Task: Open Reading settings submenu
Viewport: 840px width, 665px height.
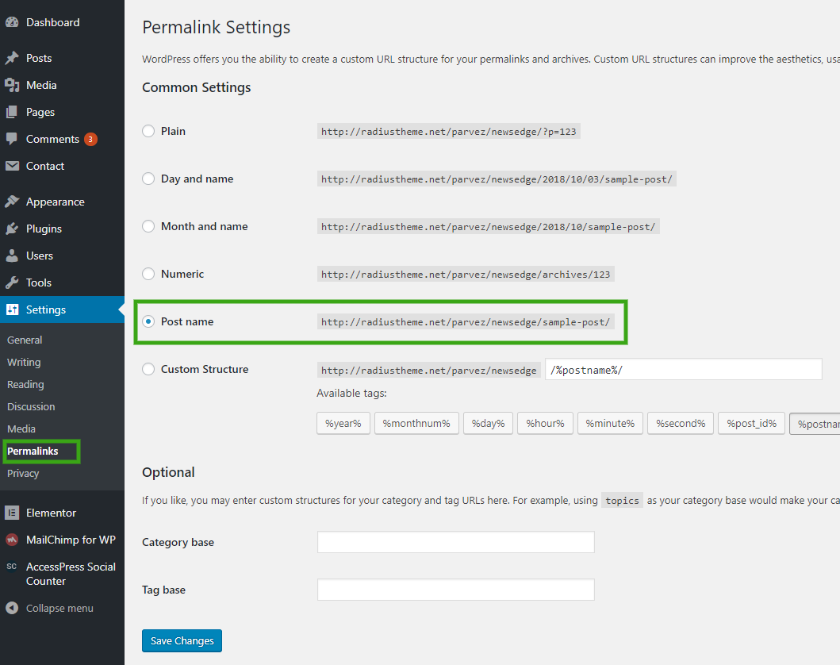Action: click(x=25, y=385)
